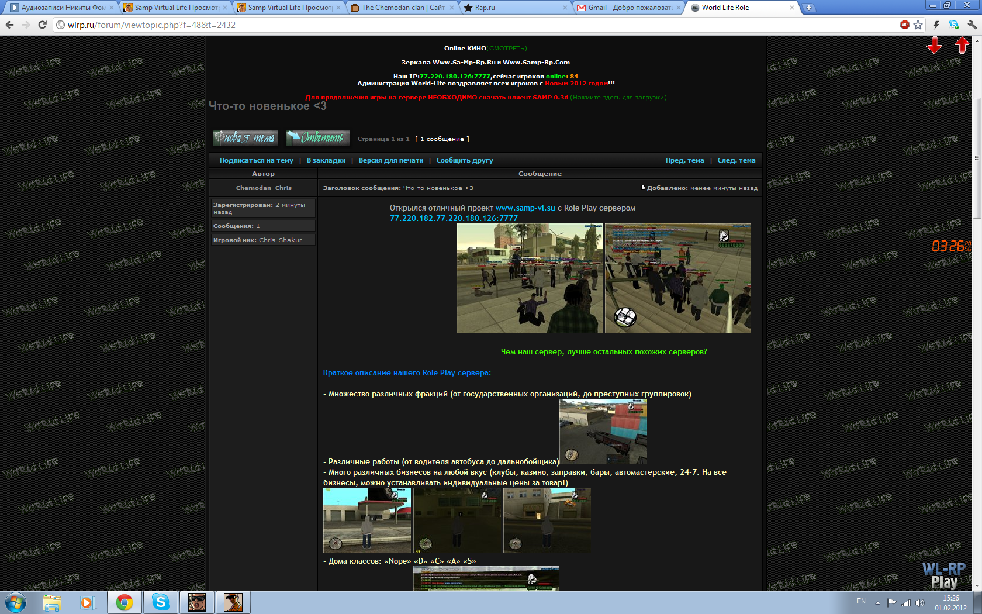The width and height of the screenshot is (982, 614).
Task: Open the Skype click-to-call extension
Action: [954, 25]
